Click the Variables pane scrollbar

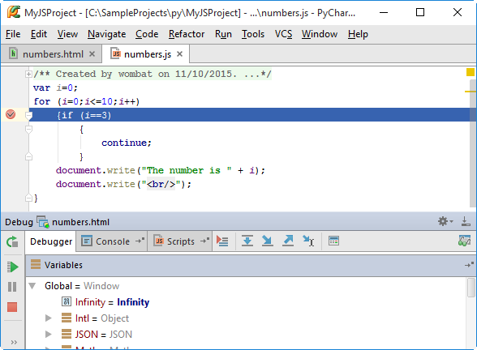coord(471,288)
